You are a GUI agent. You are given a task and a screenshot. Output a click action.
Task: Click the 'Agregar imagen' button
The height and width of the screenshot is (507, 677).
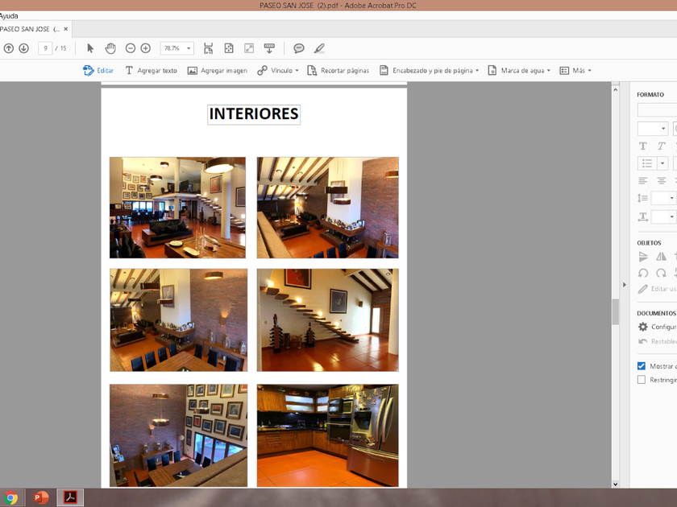click(x=217, y=71)
